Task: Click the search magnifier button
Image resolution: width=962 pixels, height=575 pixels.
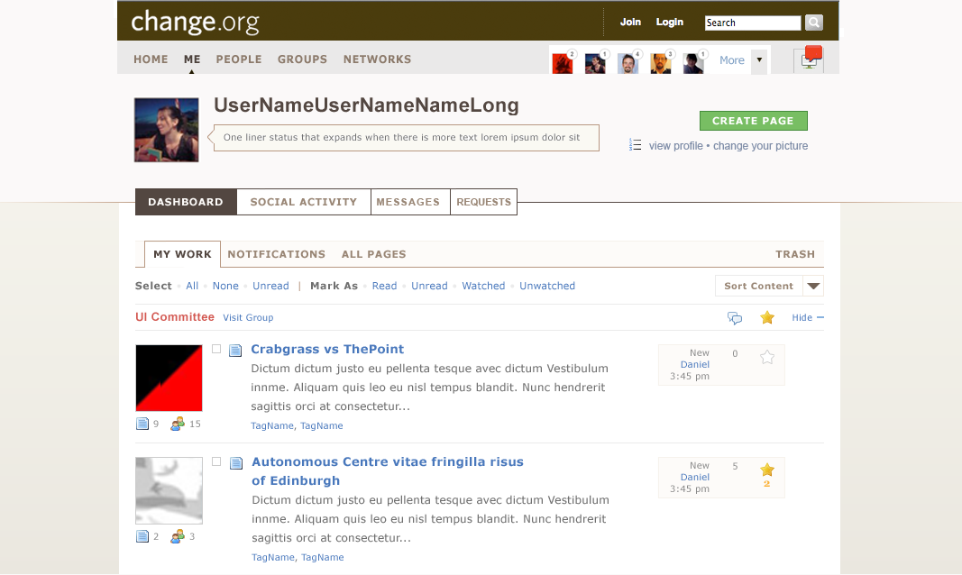Action: click(x=813, y=23)
